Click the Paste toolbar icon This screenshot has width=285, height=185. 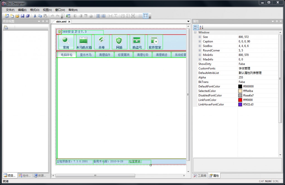click(x=45, y=16)
